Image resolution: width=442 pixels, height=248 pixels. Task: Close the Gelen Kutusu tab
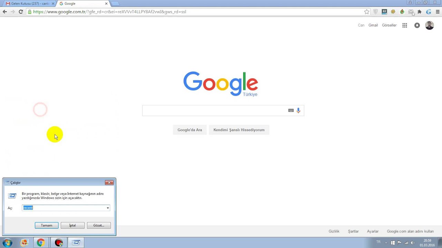pyautogui.click(x=53, y=3)
